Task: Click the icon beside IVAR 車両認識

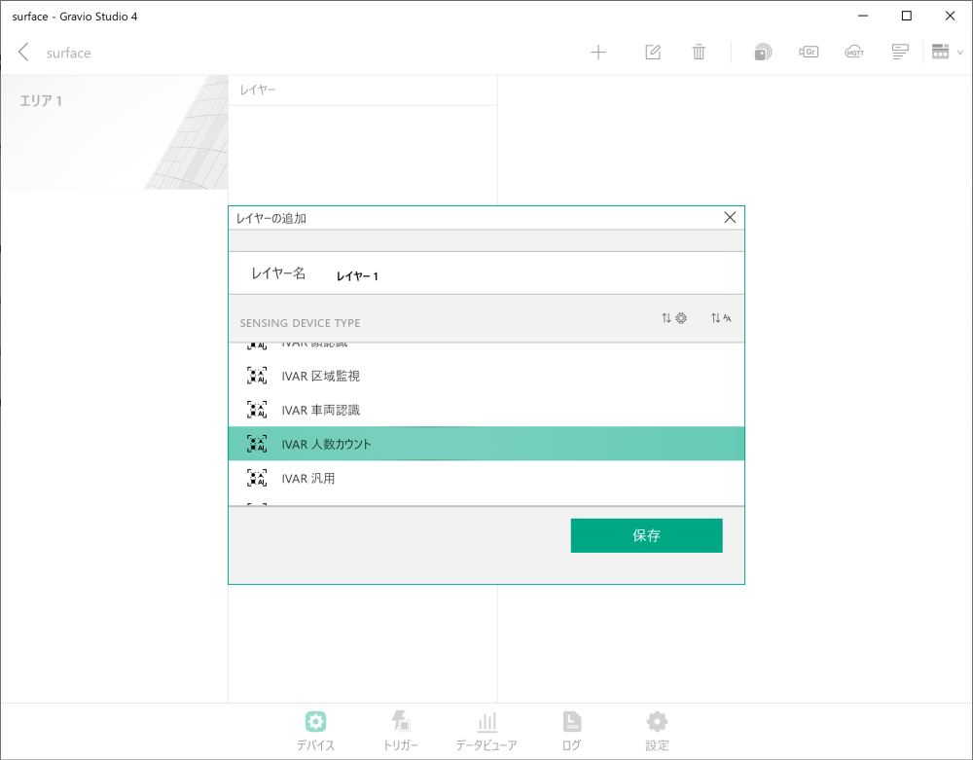Action: click(x=257, y=410)
